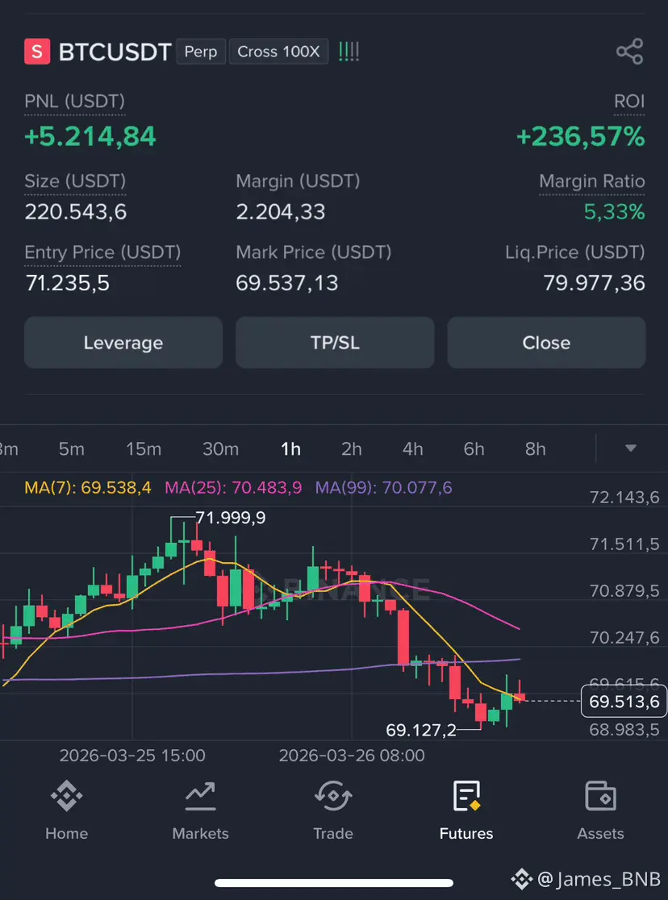Image resolution: width=668 pixels, height=900 pixels.
Task: Tap the red S short badge
Action: (x=37, y=52)
